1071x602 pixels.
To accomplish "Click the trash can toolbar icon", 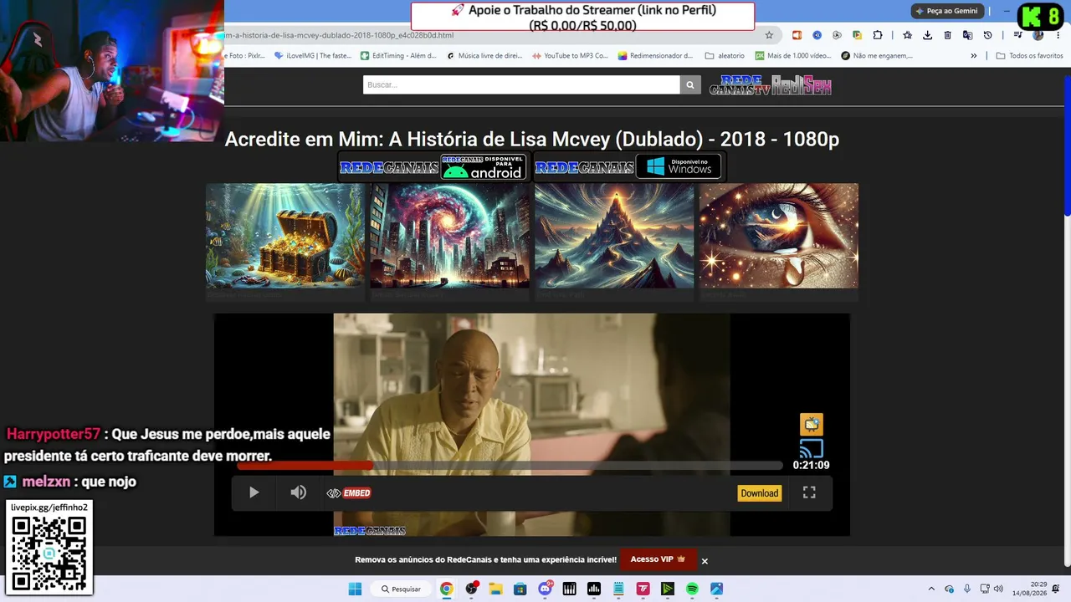I will pyautogui.click(x=947, y=35).
